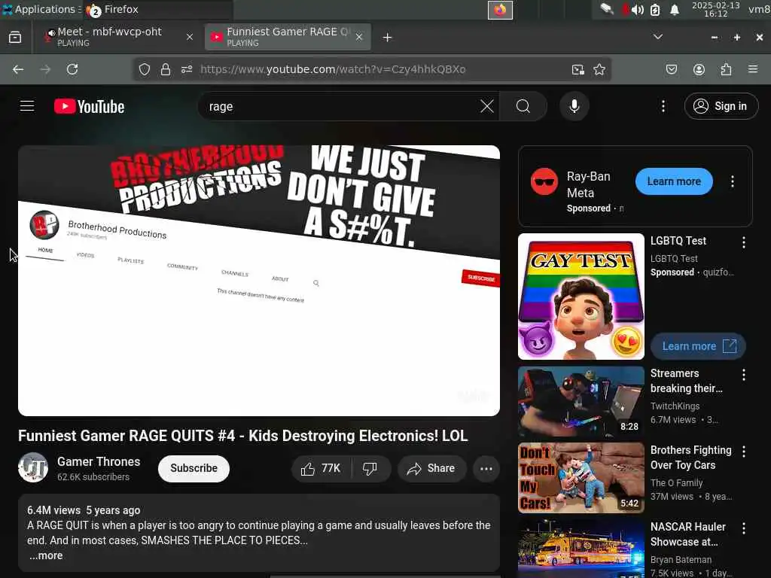
Task: Share the video
Action: click(431, 468)
